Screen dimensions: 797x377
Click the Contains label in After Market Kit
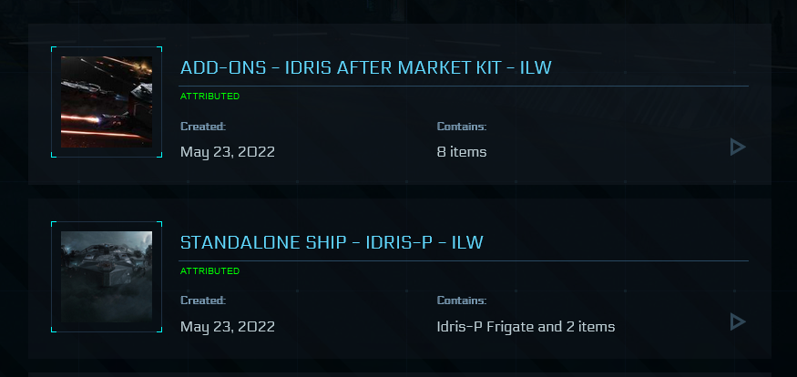462,126
